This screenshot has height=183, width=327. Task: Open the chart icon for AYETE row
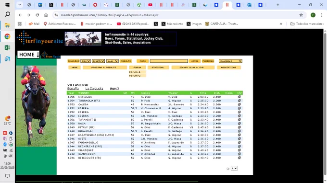coord(239,139)
